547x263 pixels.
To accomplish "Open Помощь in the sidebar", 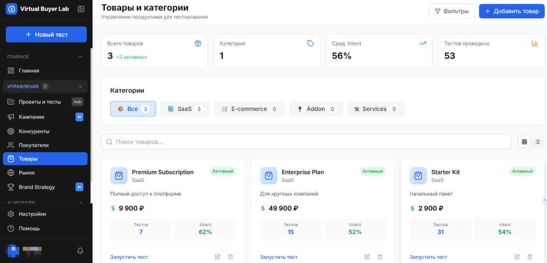I will (45, 228).
